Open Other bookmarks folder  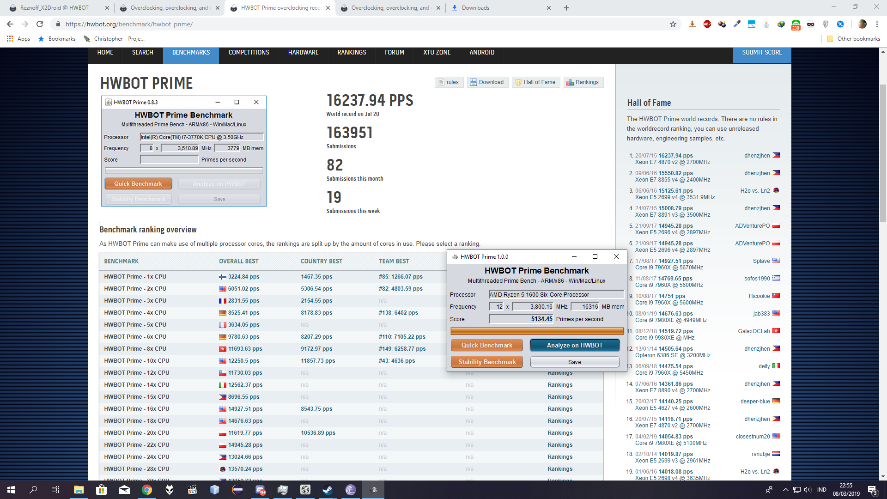[854, 39]
